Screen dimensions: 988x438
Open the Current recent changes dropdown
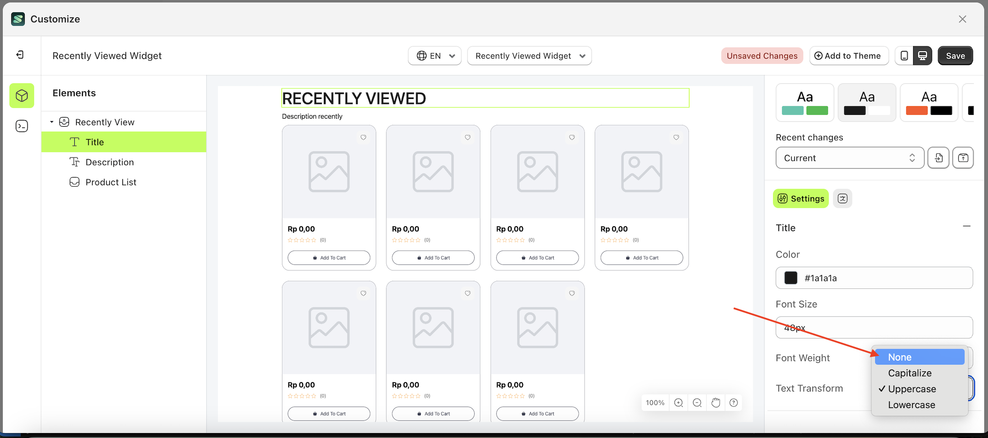click(x=849, y=158)
